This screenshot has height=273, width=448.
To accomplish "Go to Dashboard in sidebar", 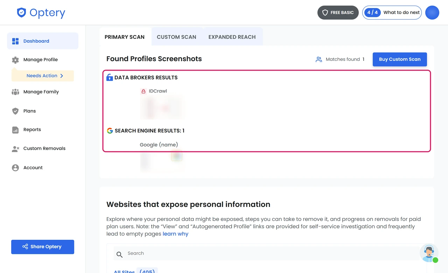I will pos(43,41).
